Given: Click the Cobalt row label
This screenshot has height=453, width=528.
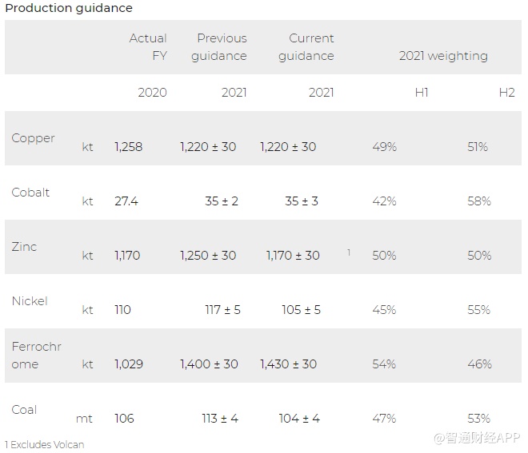Looking at the screenshot, I should tap(31, 193).
